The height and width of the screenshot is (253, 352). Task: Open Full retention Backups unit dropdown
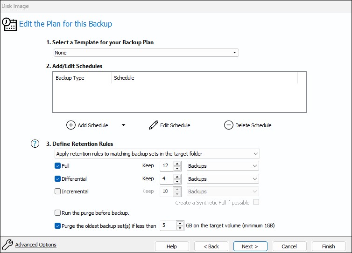click(x=223, y=166)
